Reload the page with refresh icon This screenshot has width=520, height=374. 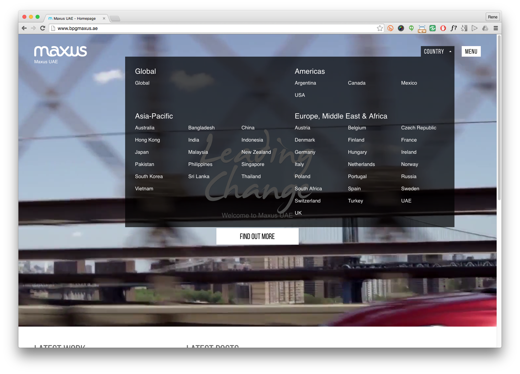pos(42,28)
